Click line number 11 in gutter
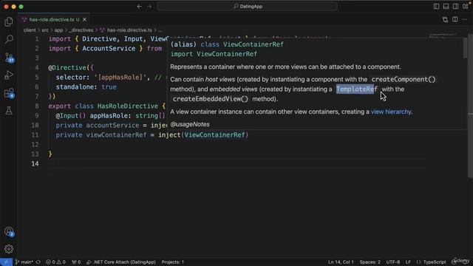The height and width of the screenshot is (266, 473). point(35,134)
